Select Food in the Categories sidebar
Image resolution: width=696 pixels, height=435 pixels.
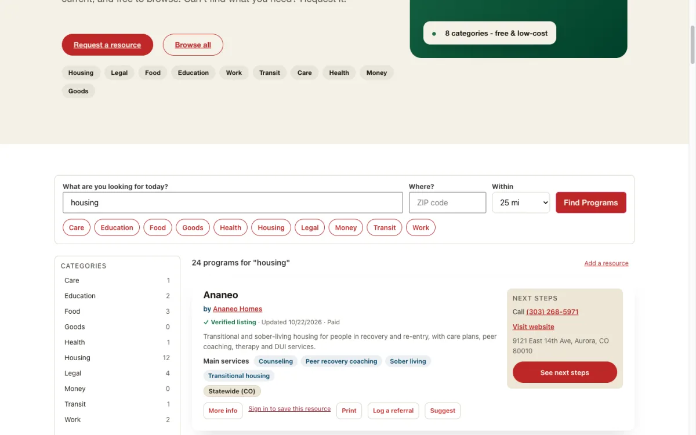tap(117, 311)
